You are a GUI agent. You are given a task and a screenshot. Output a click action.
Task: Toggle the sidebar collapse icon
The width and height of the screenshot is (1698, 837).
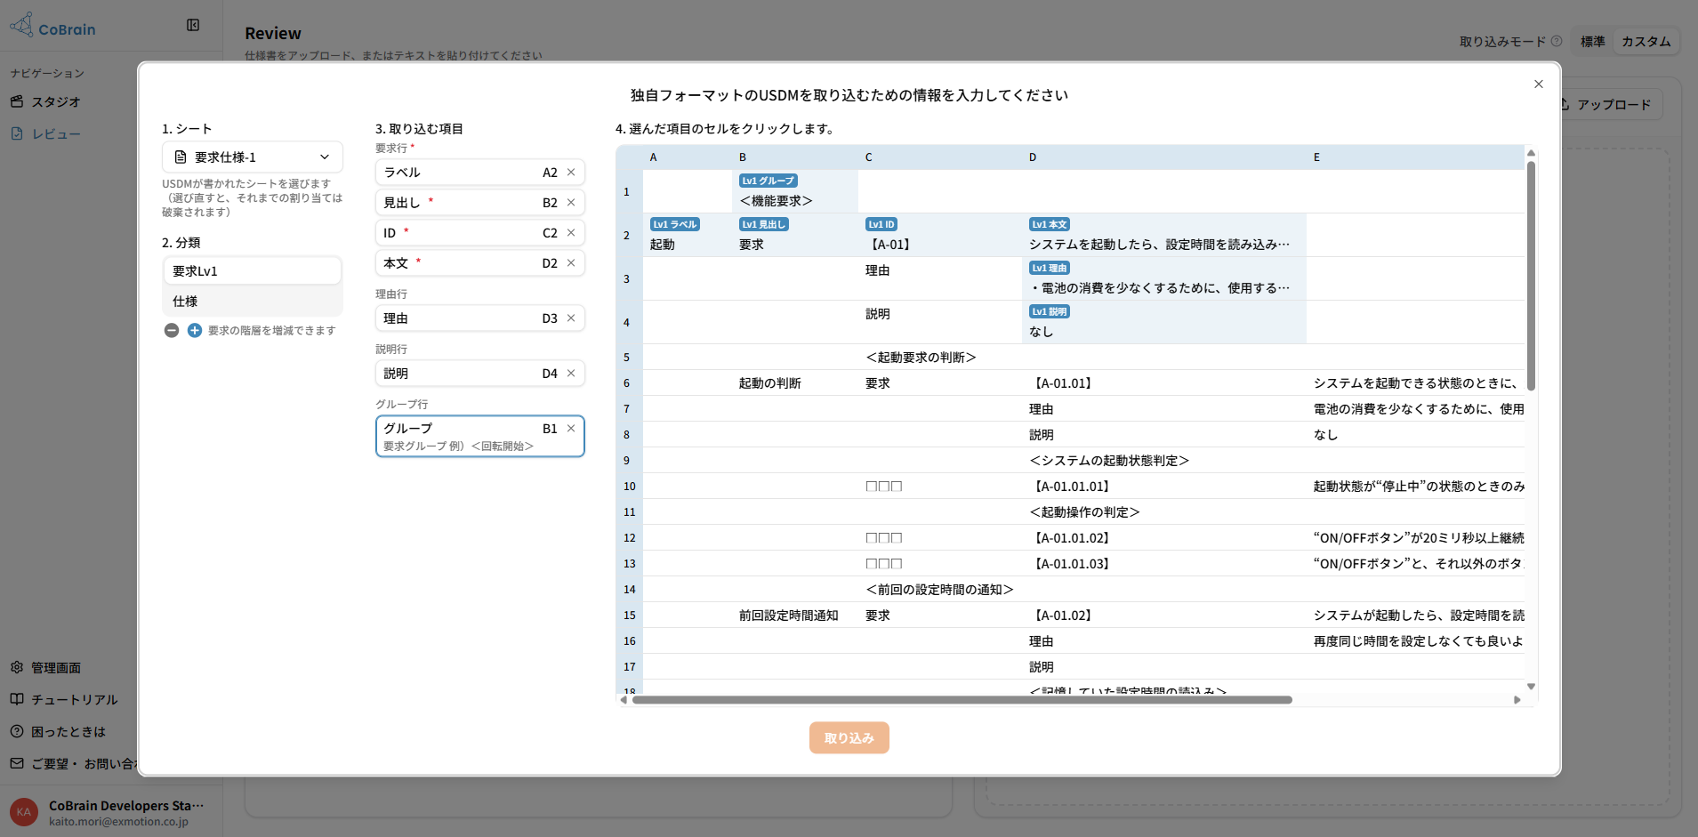(193, 25)
